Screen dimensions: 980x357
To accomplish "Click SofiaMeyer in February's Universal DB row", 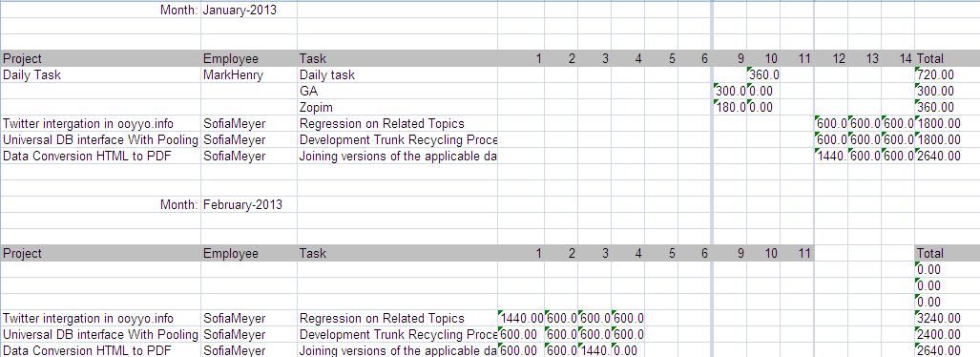I will click(249, 334).
